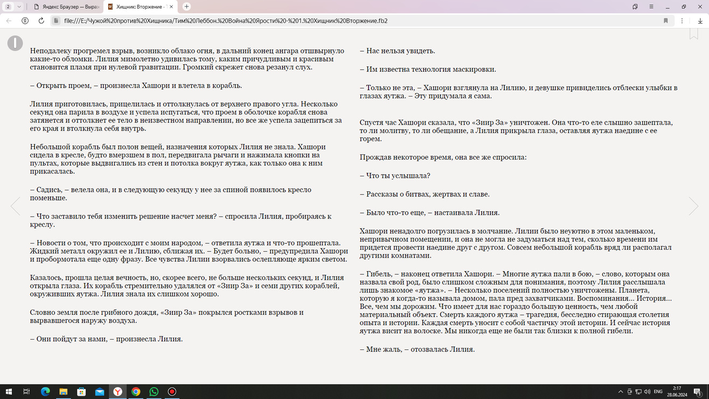Open the browser downloads panel
Image resolution: width=709 pixels, height=399 pixels.
click(x=700, y=20)
